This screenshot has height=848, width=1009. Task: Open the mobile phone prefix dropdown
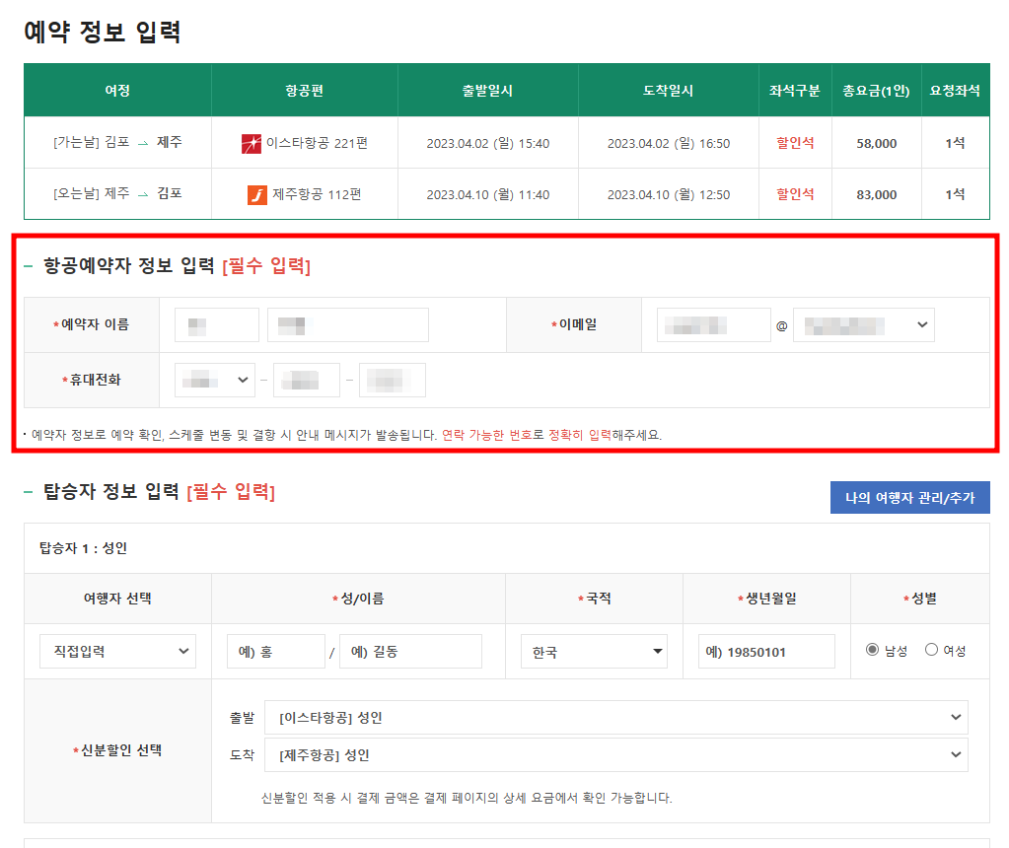pos(214,381)
